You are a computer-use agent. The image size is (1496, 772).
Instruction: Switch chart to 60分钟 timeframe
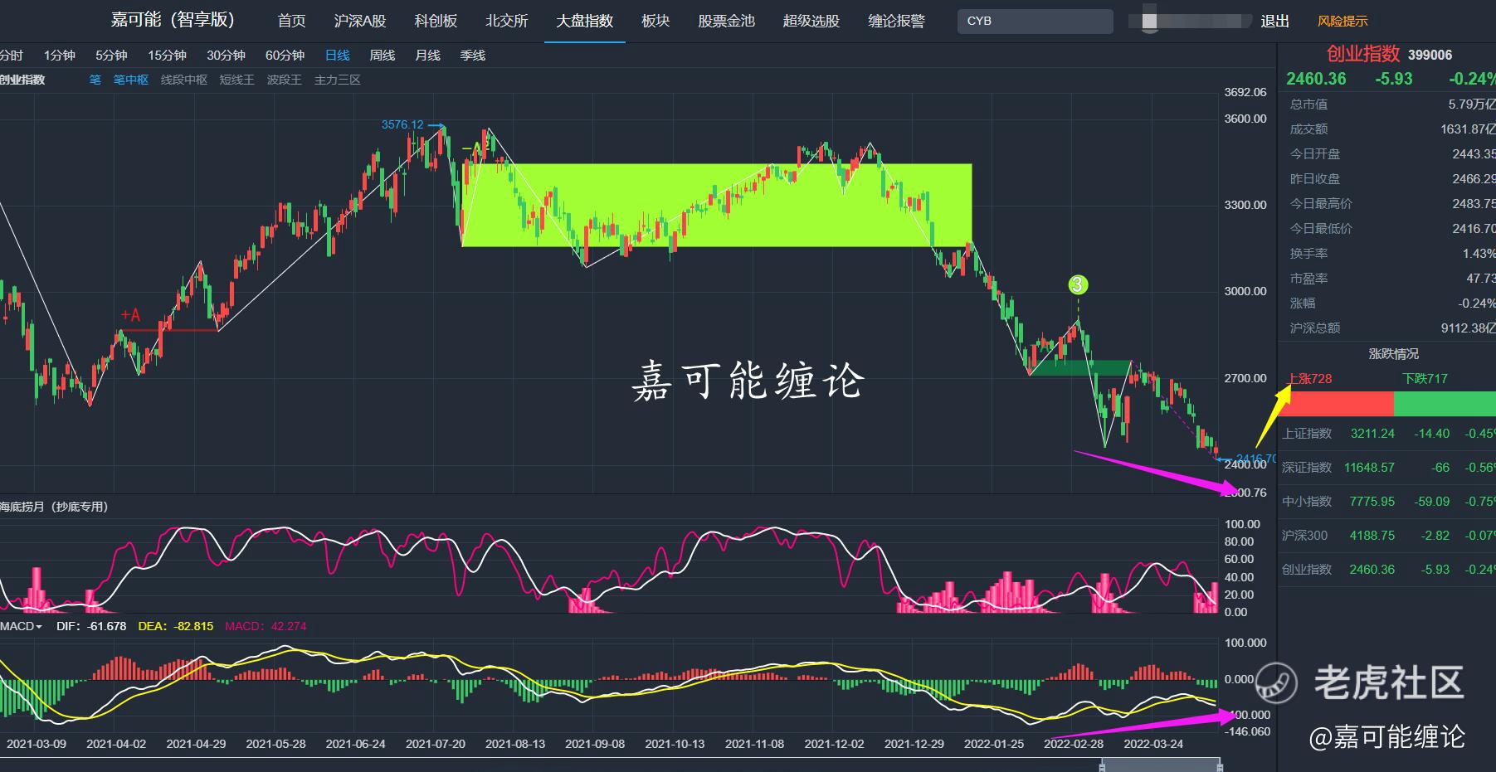click(285, 56)
